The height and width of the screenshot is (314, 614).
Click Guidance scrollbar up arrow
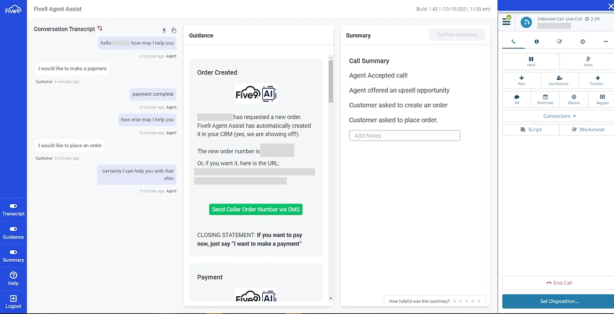coord(331,58)
